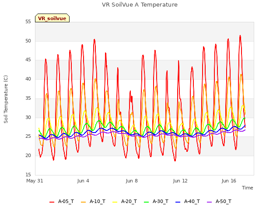
Task: Click the 20 y-axis tick label
Action: tap(28, 156)
